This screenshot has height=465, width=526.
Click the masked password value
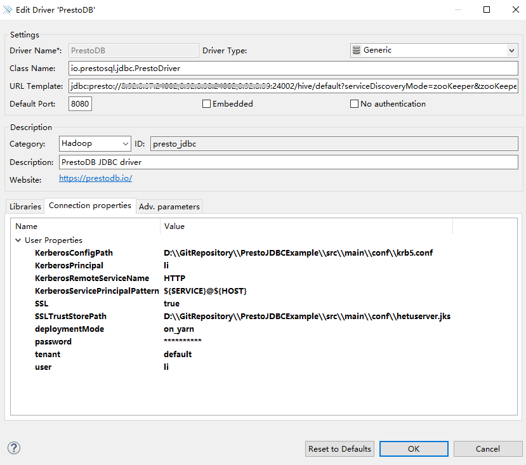coord(183,341)
